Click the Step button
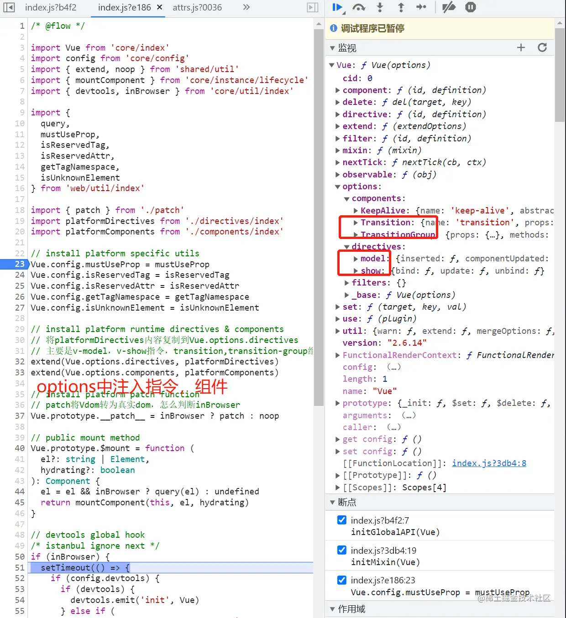This screenshot has height=618, width=566. click(421, 7)
